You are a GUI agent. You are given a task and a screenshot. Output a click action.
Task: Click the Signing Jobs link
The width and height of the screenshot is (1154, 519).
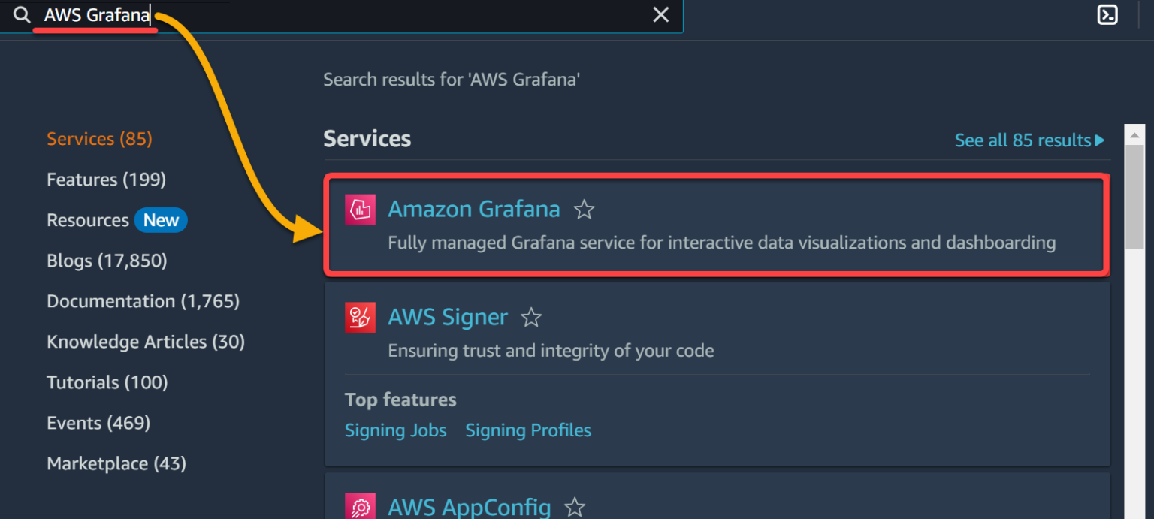click(395, 430)
